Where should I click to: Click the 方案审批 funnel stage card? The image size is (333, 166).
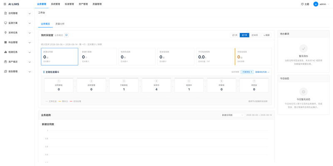click(124, 85)
